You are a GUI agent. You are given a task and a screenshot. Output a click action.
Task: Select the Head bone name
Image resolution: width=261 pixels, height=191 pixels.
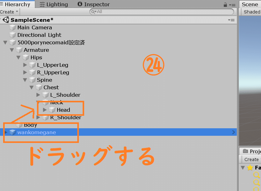pyautogui.click(x=64, y=110)
